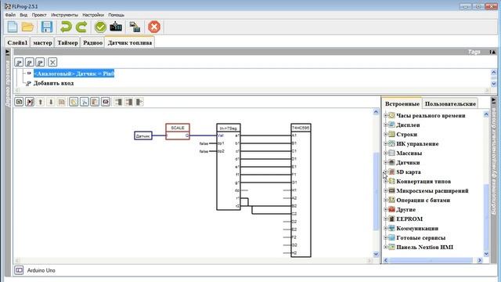501x282 pixels.
Task: Select the Аналоговый Датчик input row
Action: pos(74,74)
